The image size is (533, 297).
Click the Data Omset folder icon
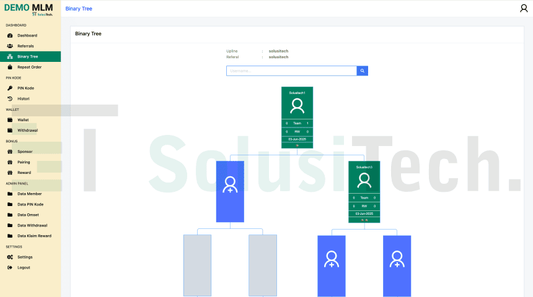click(10, 215)
